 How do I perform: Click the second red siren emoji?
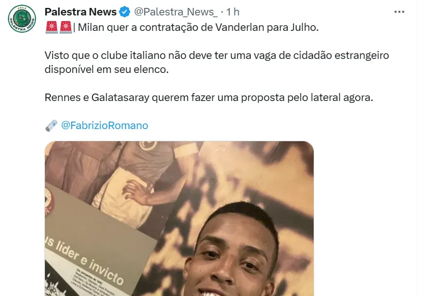66,28
